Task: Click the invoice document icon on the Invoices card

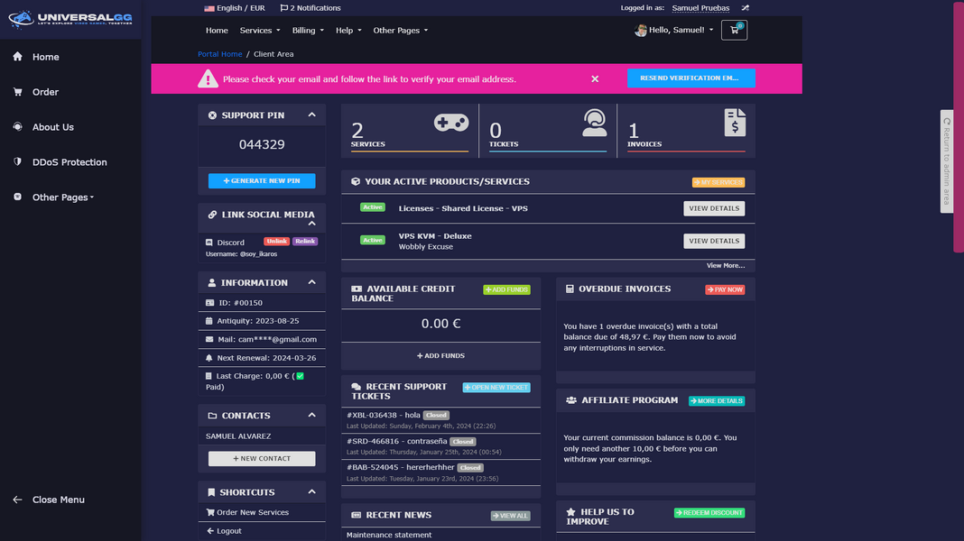Action: (735, 123)
